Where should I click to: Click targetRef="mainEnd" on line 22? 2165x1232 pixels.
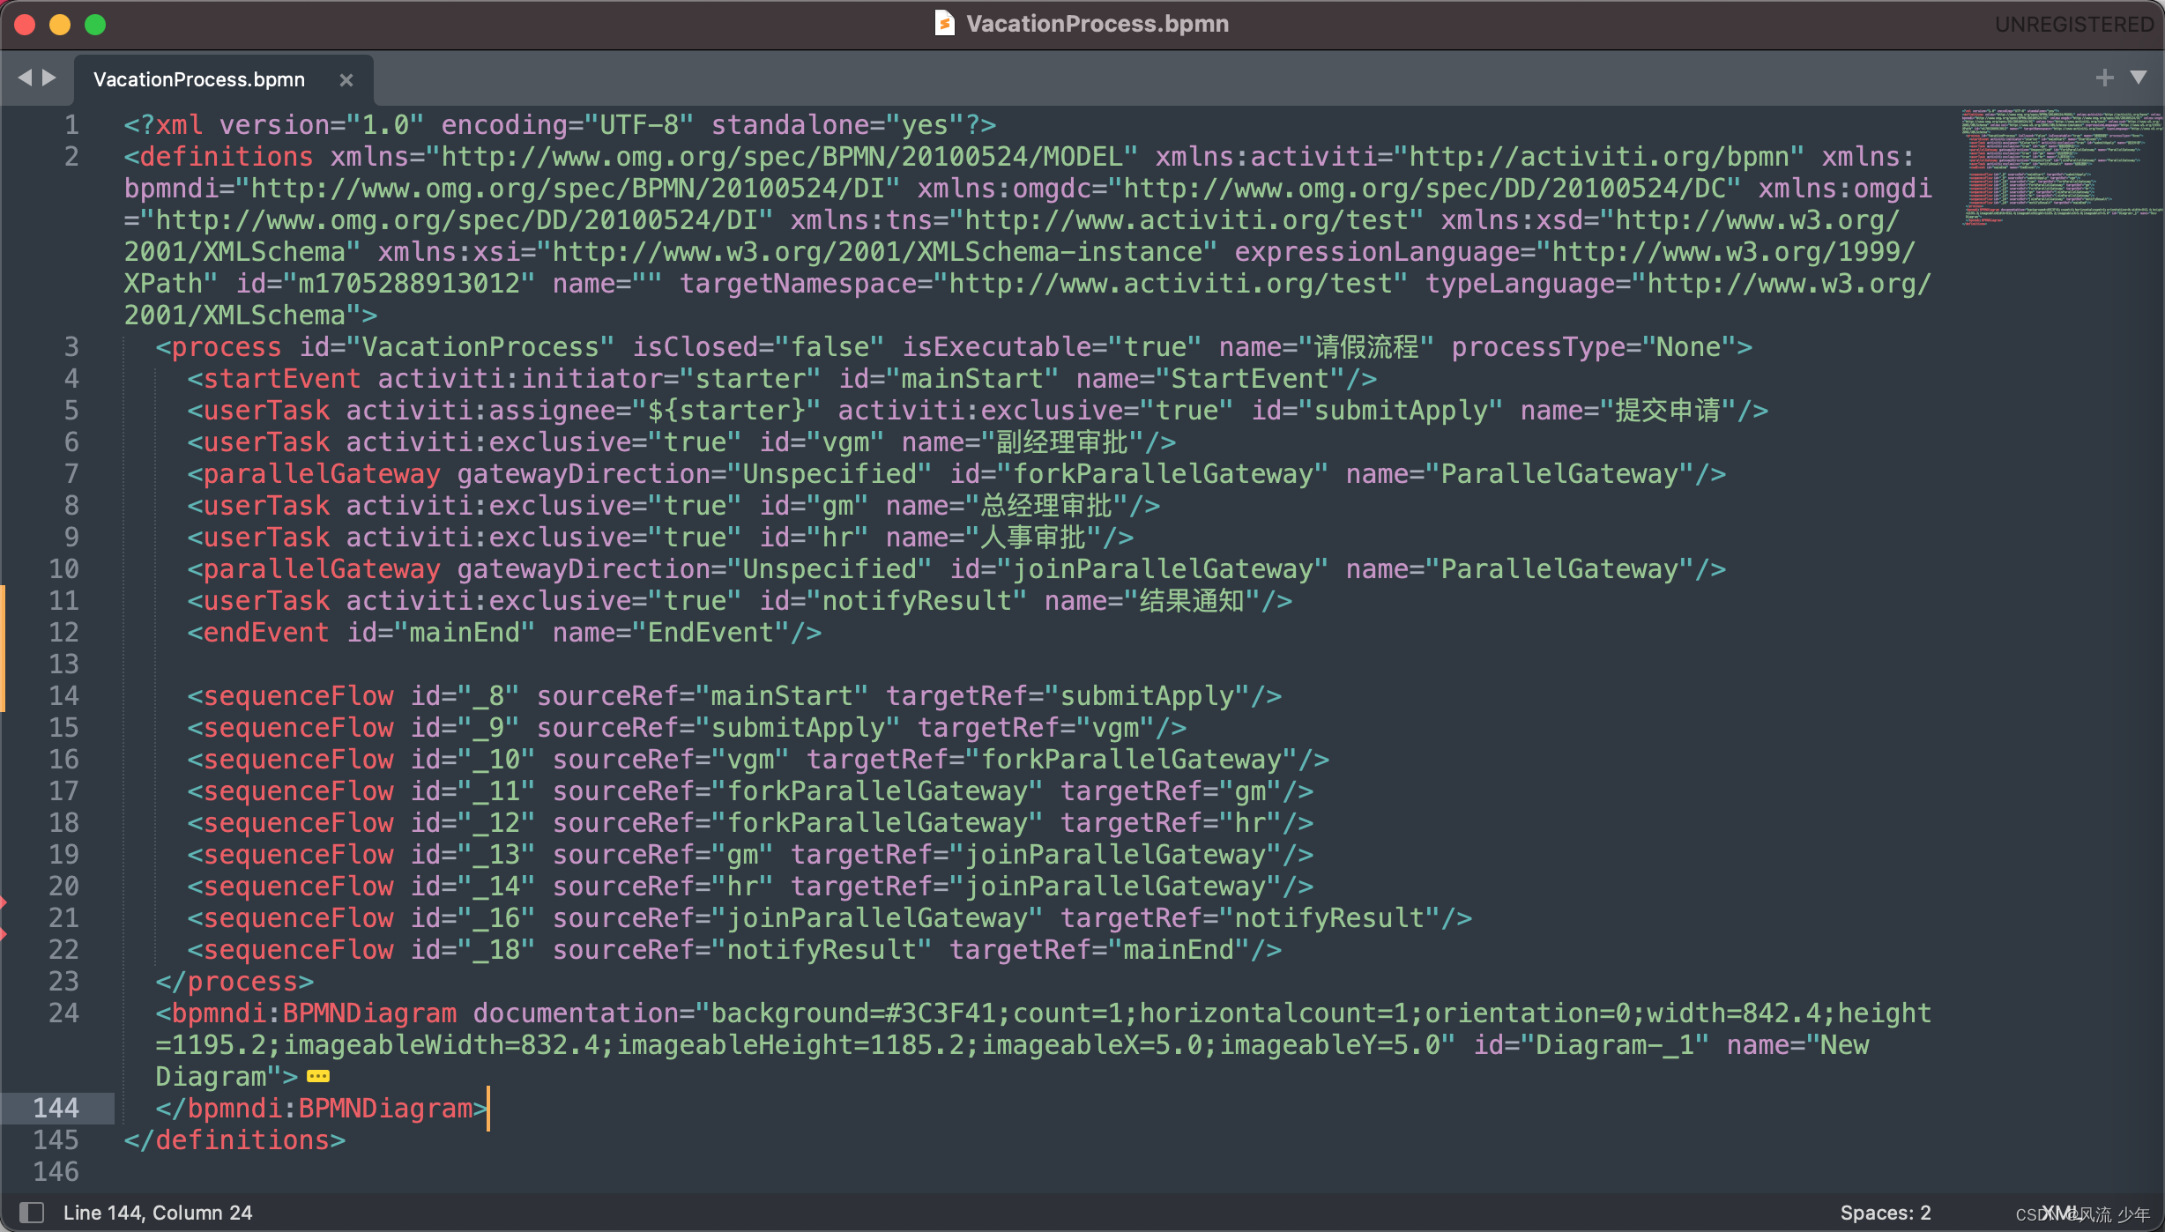pyautogui.click(x=1099, y=949)
